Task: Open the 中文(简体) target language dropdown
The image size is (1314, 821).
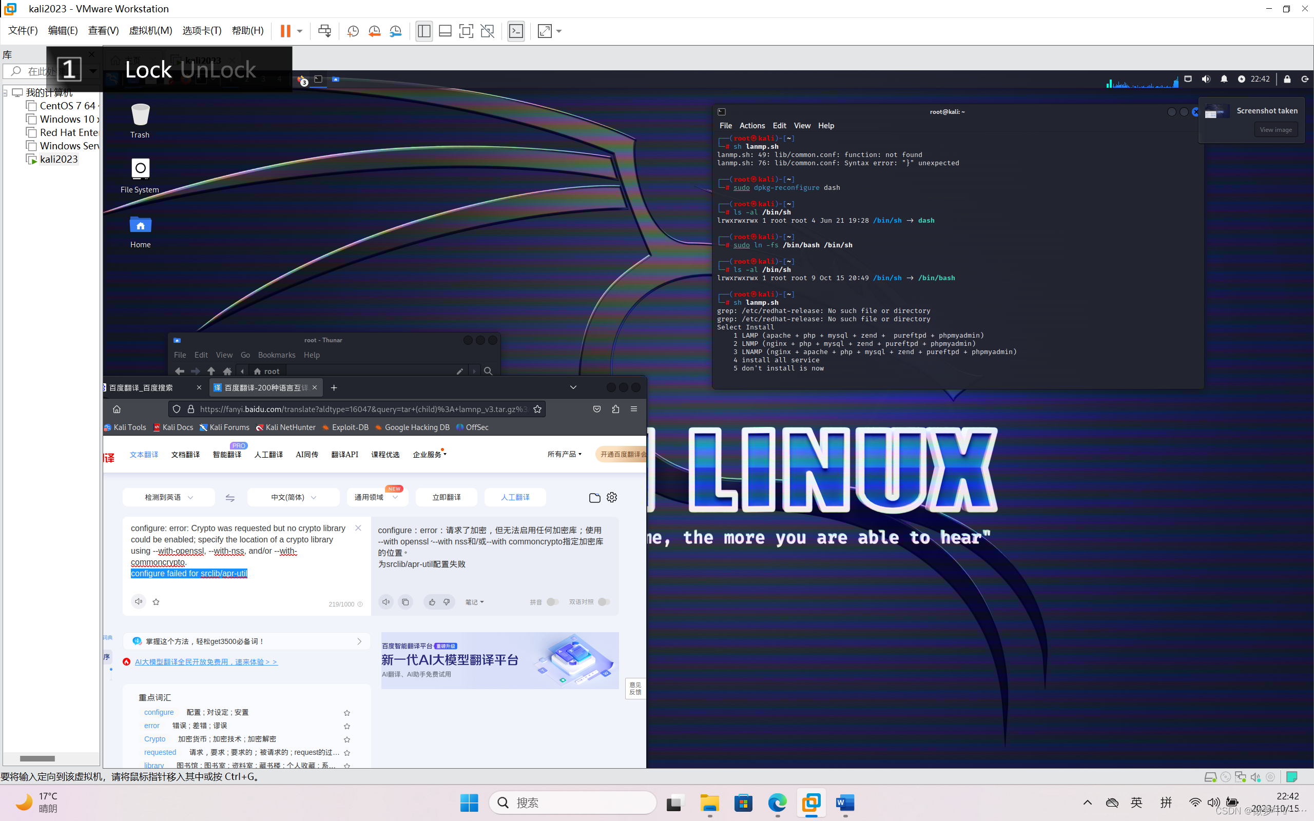Action: click(x=293, y=497)
